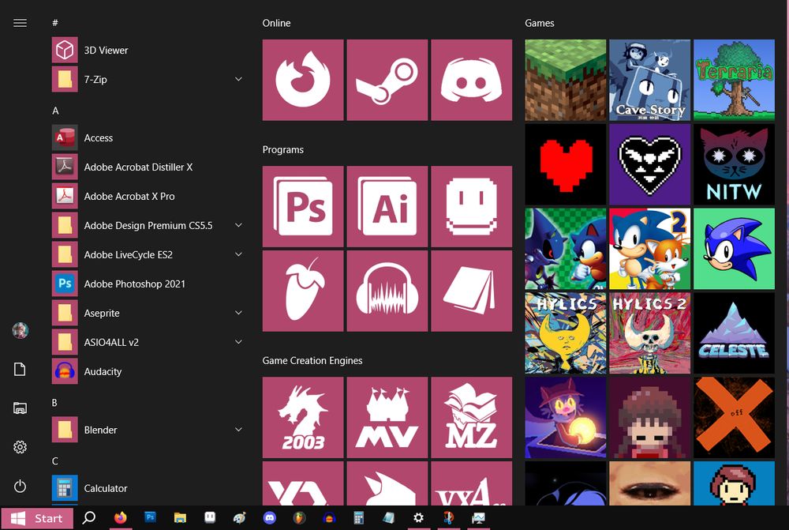Open the user account avatar in the sidebar
Viewport: 789px width, 530px height.
point(21,330)
